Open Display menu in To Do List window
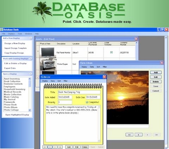This screenshot has height=149, width=169. [45, 81]
